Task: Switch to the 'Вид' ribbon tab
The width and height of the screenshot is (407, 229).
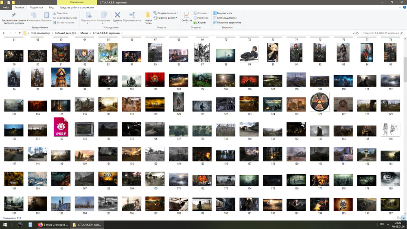Action: (x=51, y=7)
